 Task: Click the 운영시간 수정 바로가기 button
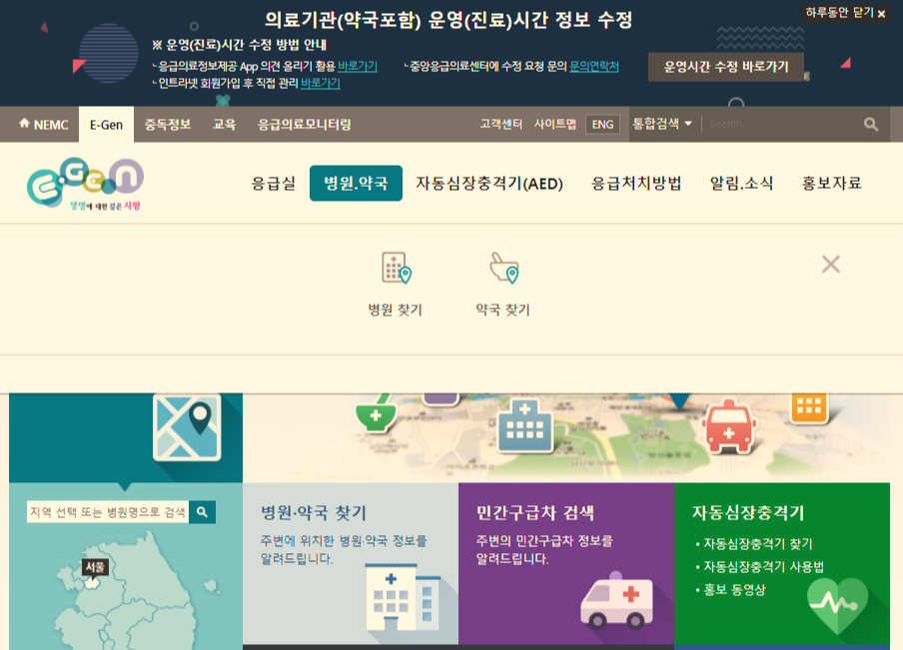point(725,67)
